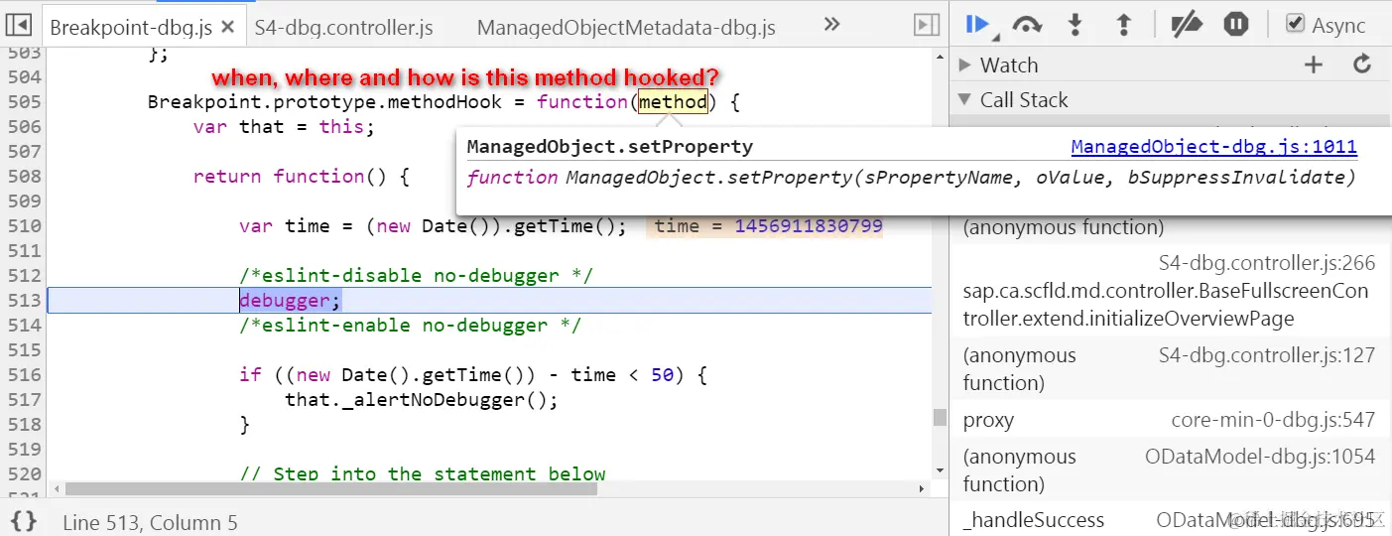
Task: Open ManagedObjectMetadata-dbg.js tab
Action: [x=626, y=27]
